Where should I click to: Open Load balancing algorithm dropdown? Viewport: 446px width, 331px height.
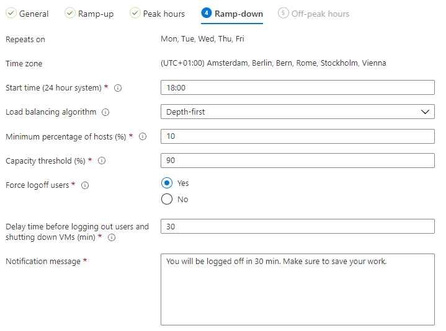click(298, 112)
